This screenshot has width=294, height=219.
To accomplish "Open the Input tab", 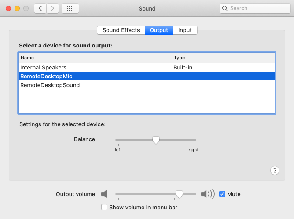I will click(x=185, y=30).
